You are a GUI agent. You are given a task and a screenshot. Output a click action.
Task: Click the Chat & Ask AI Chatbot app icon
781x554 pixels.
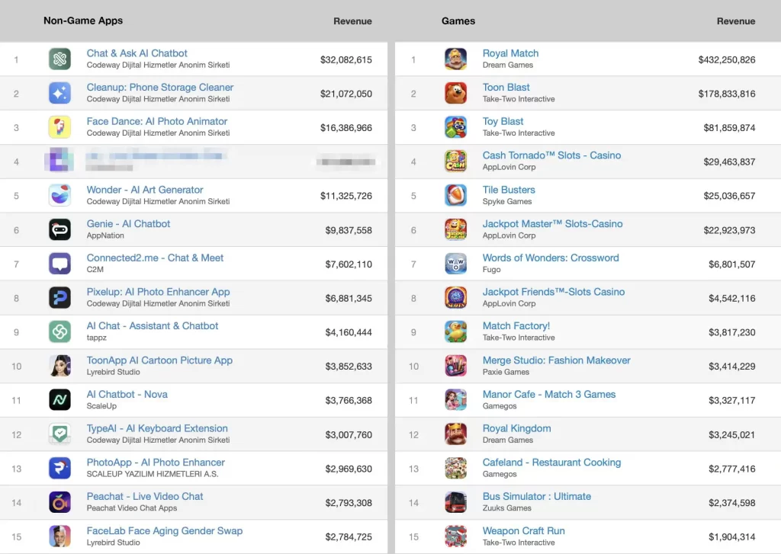(x=59, y=59)
